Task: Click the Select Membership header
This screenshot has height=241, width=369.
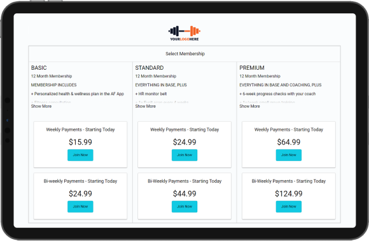Action: (185, 54)
